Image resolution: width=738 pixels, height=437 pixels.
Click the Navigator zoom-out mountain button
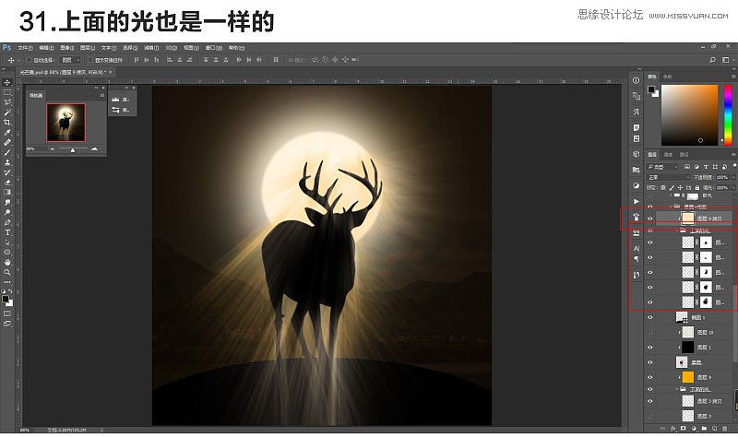(52, 149)
